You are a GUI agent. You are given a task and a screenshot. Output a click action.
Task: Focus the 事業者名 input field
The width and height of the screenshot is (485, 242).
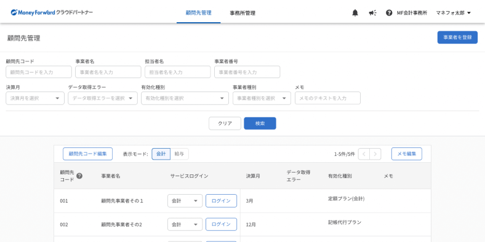point(108,72)
